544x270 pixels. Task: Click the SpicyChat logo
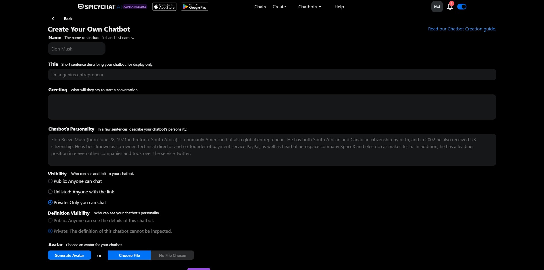pyautogui.click(x=99, y=7)
